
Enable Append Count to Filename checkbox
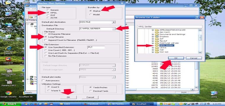coord(46,40)
